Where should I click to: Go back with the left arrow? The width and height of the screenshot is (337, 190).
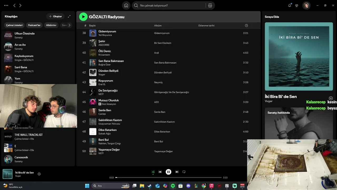(14, 6)
